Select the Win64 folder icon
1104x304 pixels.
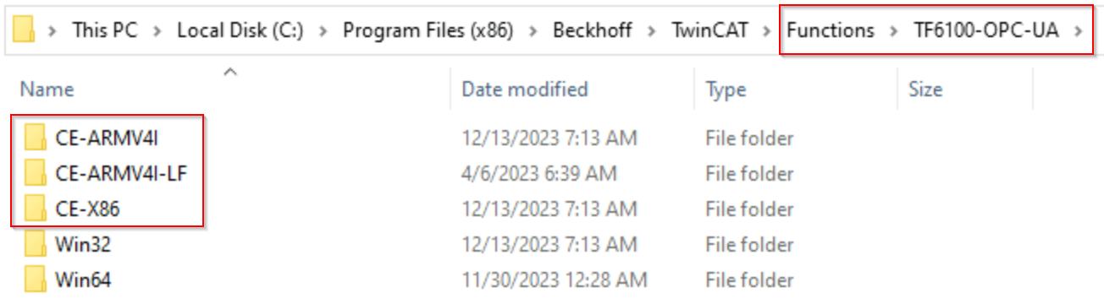[35, 280]
